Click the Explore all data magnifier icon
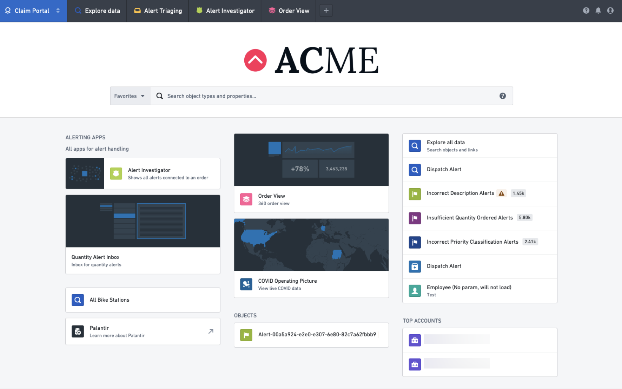Screen dimensions: 622x389 415,146
